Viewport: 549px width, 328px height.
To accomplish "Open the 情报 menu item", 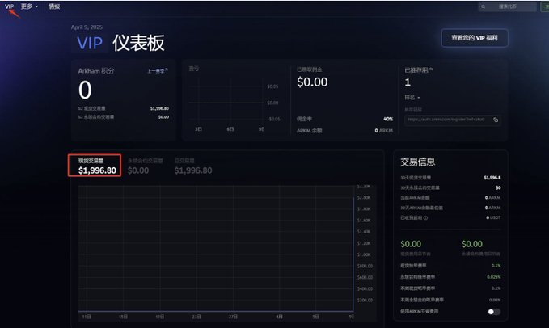I will [54, 6].
